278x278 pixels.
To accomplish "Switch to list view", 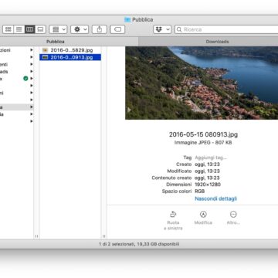I will (x=19, y=29).
